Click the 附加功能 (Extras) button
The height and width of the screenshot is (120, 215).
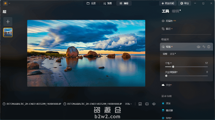(167, 3)
